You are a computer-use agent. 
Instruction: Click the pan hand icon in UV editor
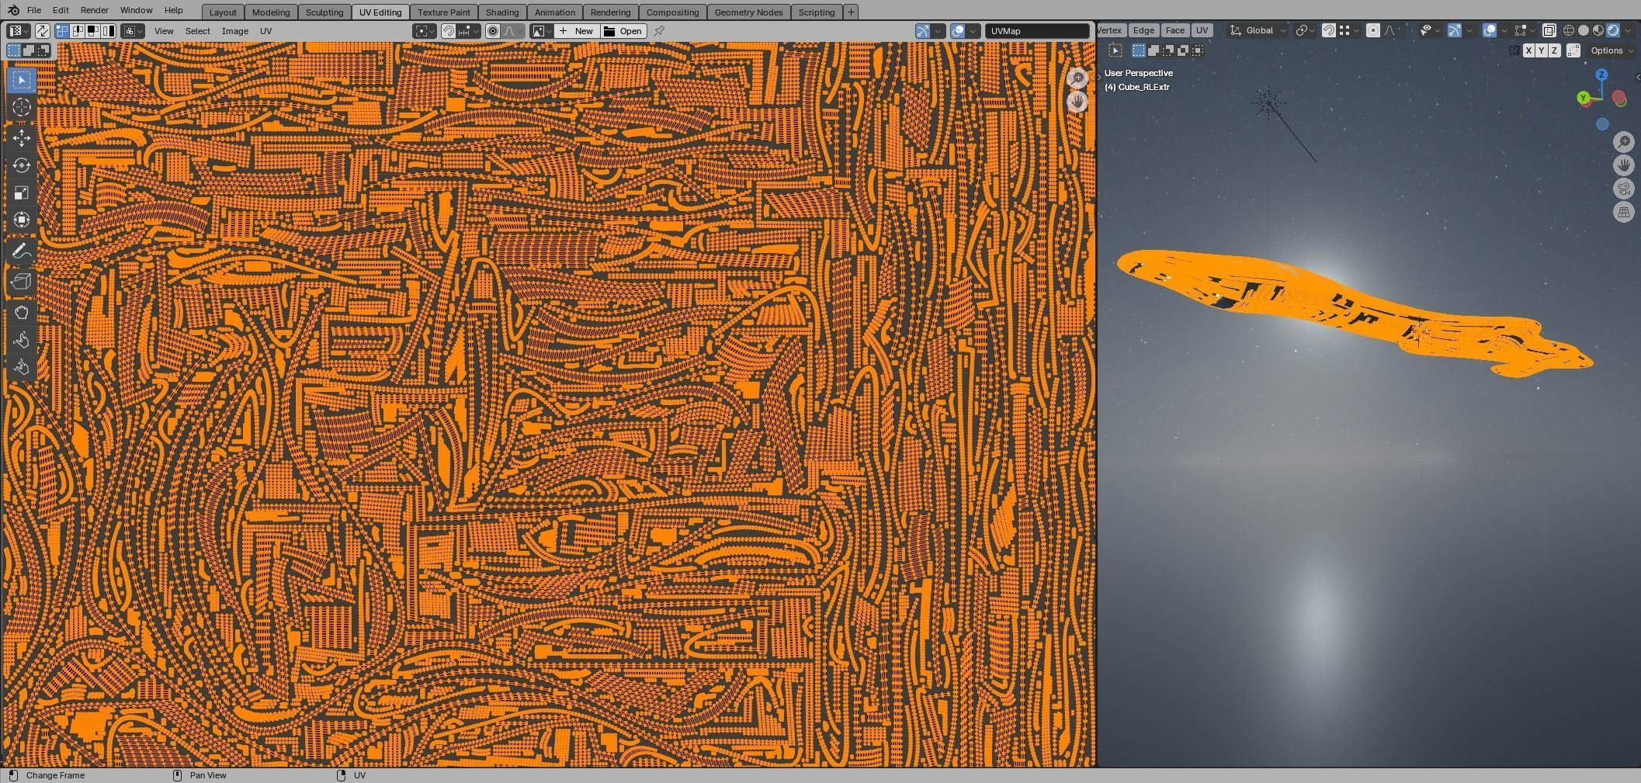coord(1077,102)
